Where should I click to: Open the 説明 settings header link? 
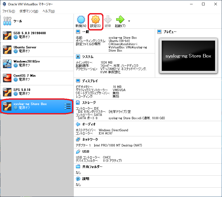[x=86, y=179]
